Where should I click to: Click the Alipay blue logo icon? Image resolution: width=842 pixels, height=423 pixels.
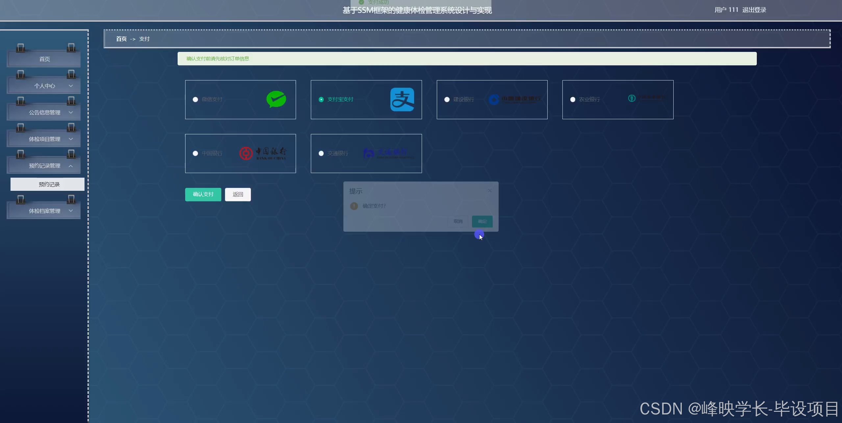click(402, 100)
